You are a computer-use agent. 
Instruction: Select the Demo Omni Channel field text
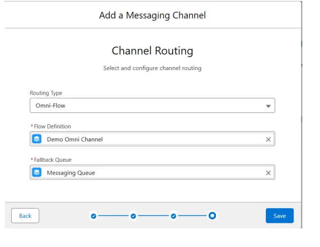click(75, 140)
